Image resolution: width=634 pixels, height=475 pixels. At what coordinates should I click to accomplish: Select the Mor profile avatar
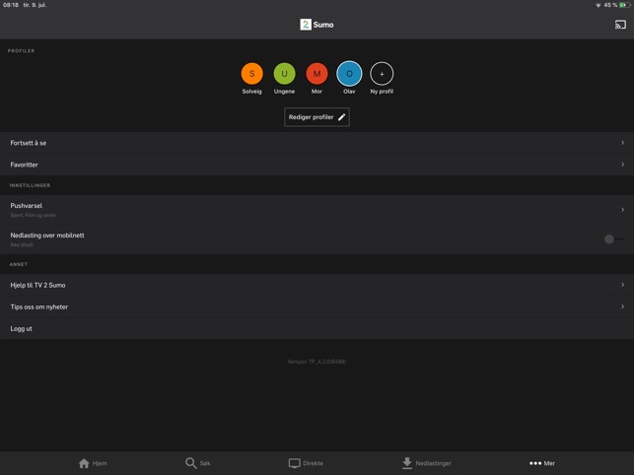[x=317, y=74]
